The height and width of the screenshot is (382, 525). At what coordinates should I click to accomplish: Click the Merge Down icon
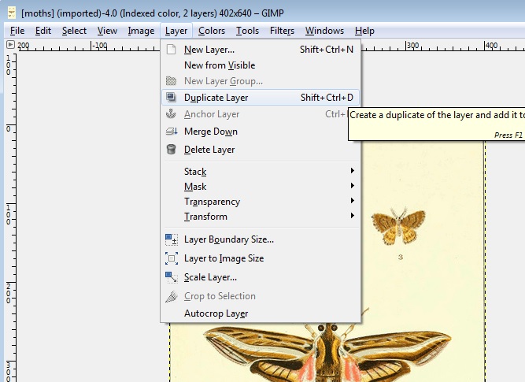pyautogui.click(x=172, y=132)
